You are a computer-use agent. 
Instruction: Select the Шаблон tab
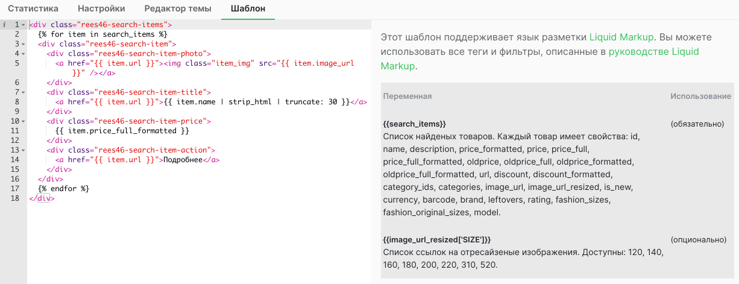tap(248, 9)
